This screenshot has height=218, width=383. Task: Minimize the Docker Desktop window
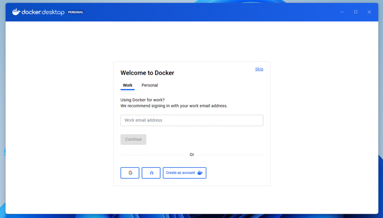point(342,12)
